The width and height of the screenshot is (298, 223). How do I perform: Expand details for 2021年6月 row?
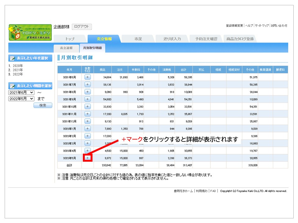88,77
